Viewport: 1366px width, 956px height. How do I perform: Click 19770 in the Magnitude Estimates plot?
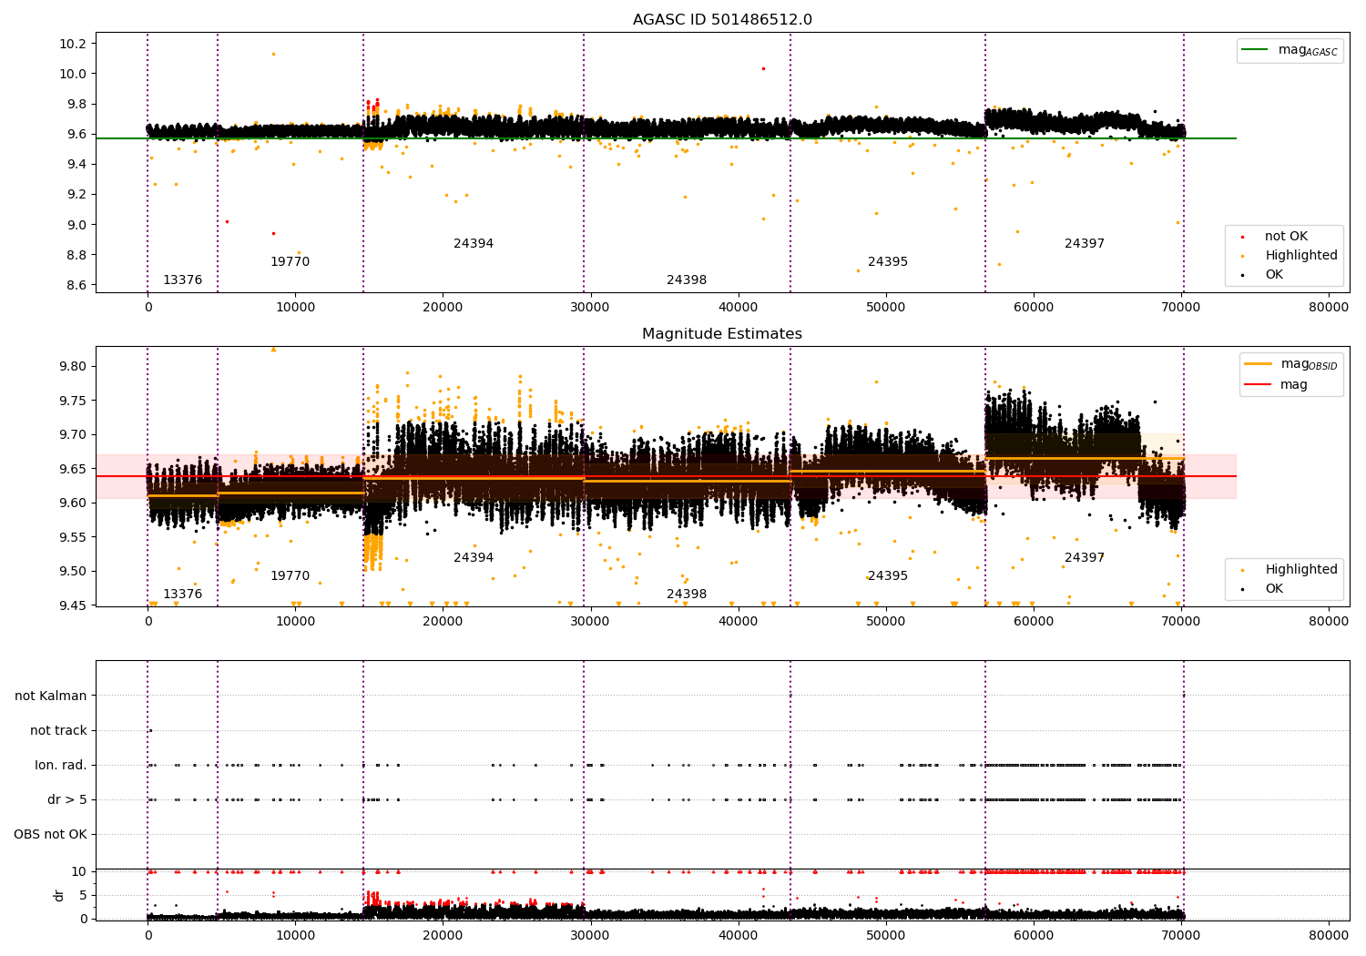(x=290, y=576)
